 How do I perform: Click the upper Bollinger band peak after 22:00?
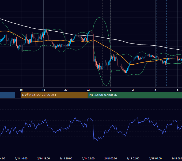99,18
